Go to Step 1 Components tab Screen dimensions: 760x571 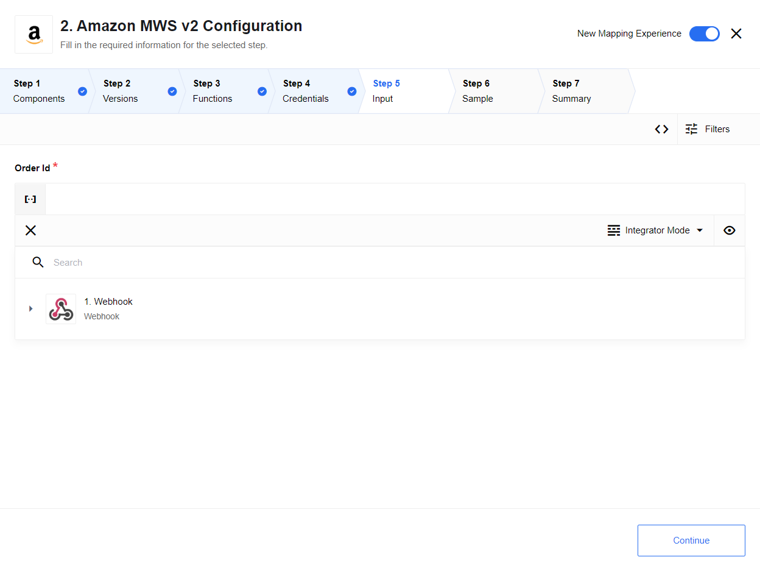(44, 91)
